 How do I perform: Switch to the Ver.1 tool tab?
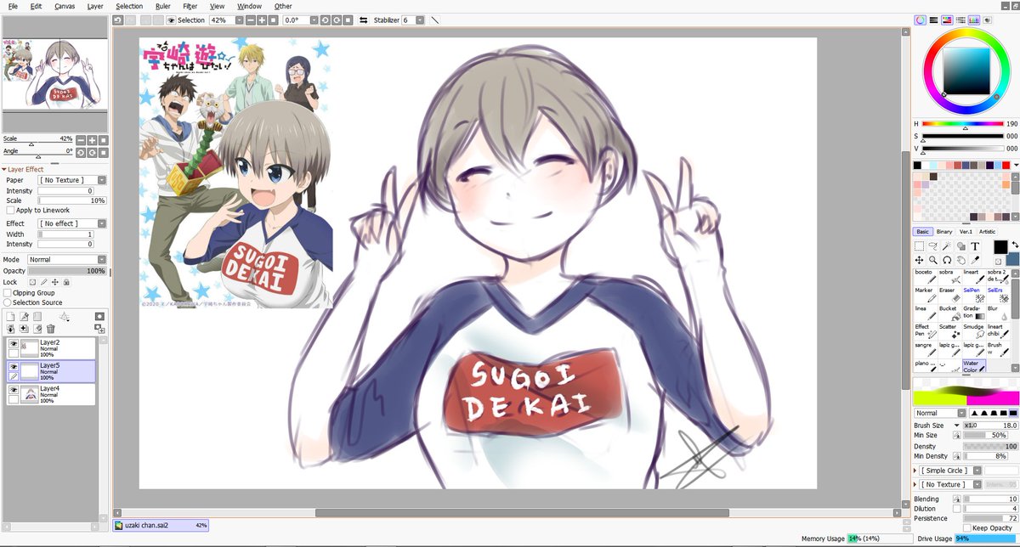[x=966, y=231]
